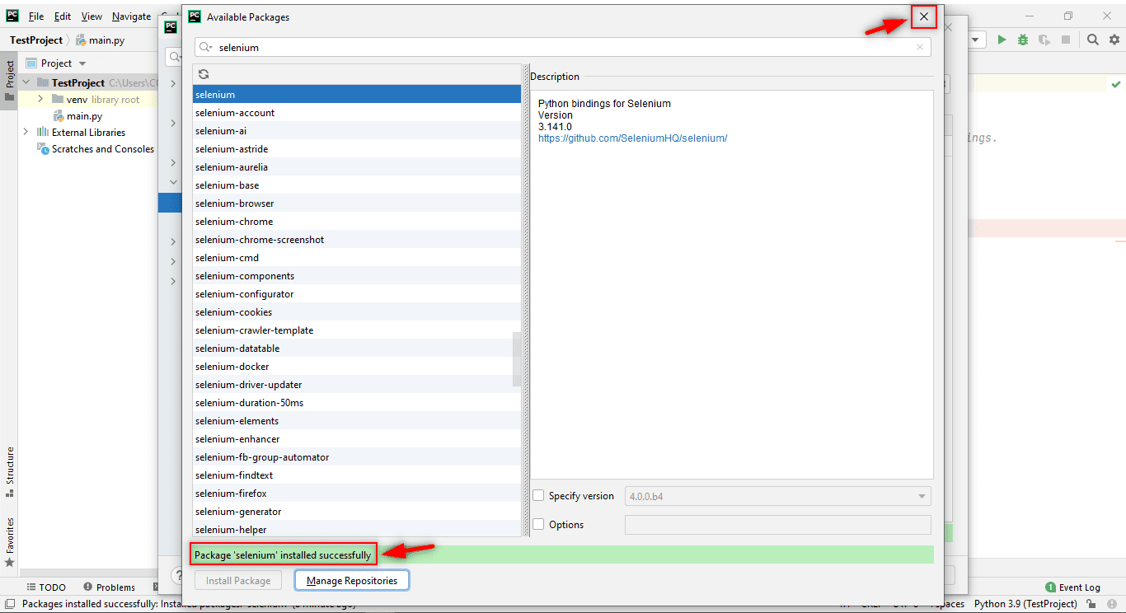
Task: Select selenium-base in the package list
Action: point(227,185)
